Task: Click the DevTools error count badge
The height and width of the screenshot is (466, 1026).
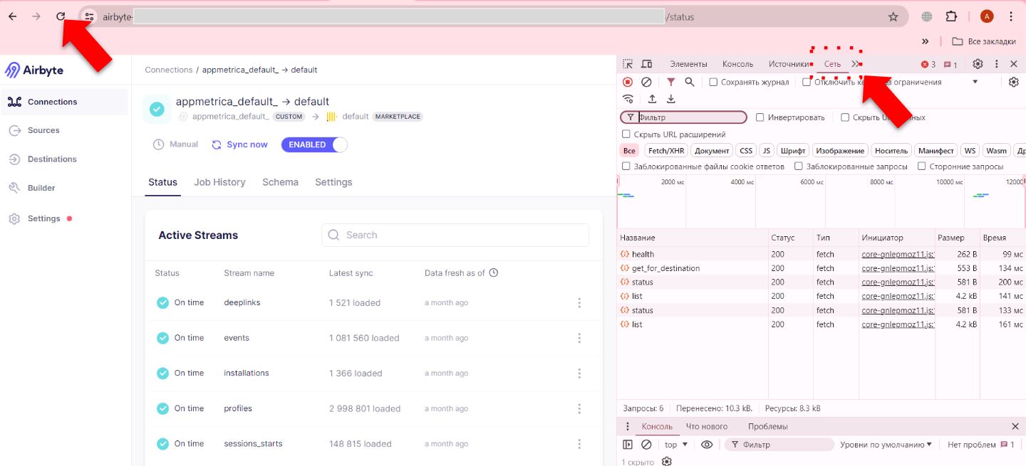Action: point(928,64)
